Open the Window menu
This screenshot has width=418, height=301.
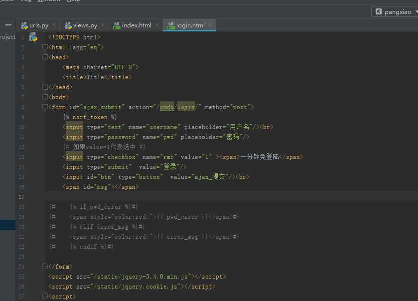coord(49,1)
